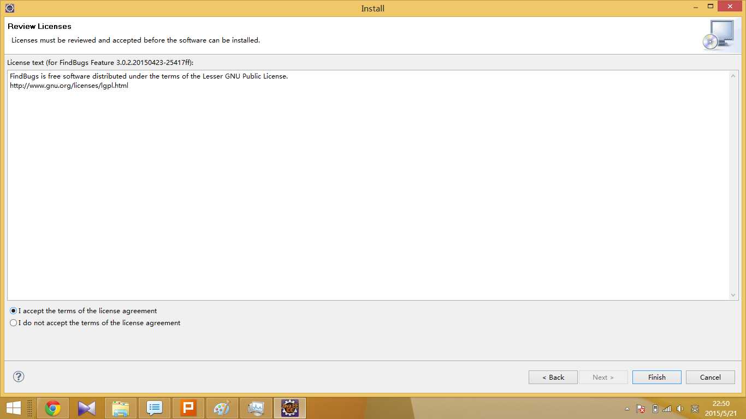Click the Eclipse icon in the title bar

pyautogui.click(x=9, y=8)
